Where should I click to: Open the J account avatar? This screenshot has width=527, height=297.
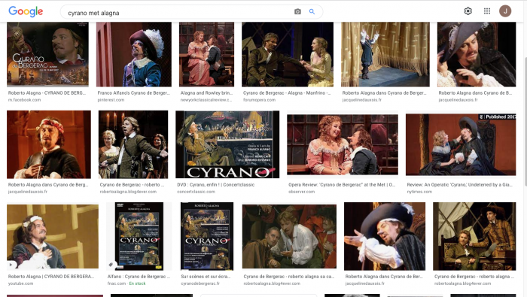tap(505, 11)
